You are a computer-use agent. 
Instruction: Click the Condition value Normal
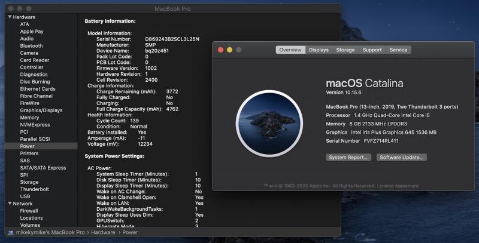point(139,127)
